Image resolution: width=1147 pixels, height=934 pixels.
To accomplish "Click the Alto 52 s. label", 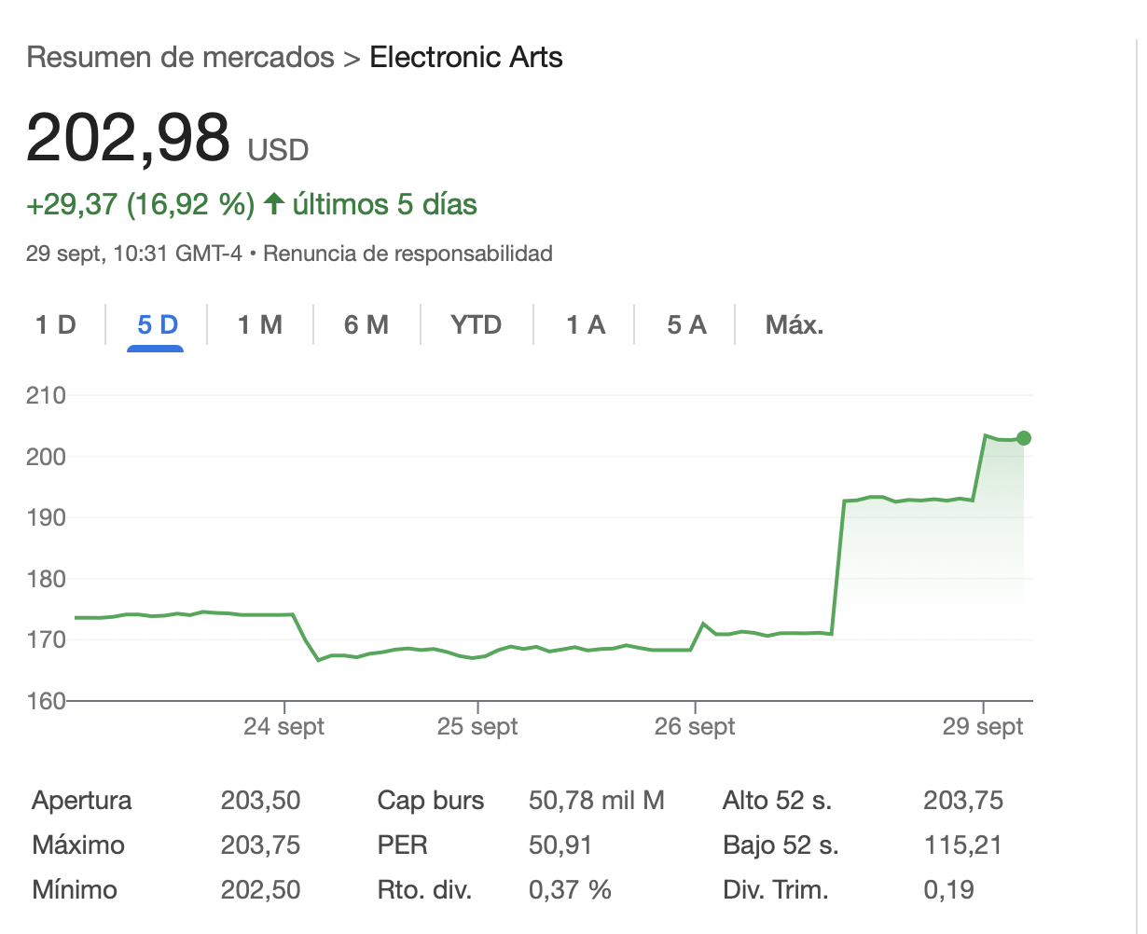I will 777,801.
